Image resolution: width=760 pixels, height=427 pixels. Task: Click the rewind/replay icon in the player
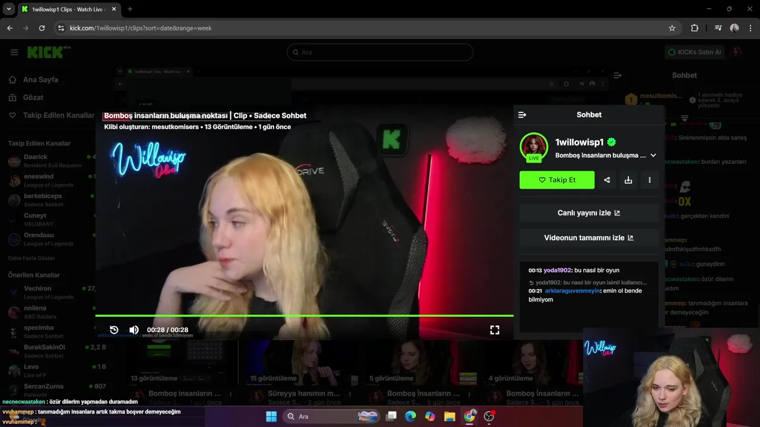pos(114,330)
